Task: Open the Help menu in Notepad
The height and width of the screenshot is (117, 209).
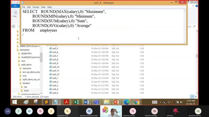Action: pos(49,7)
